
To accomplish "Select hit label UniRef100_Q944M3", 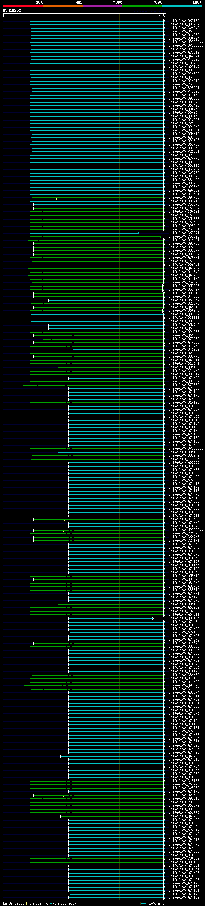I will point(184,109).
